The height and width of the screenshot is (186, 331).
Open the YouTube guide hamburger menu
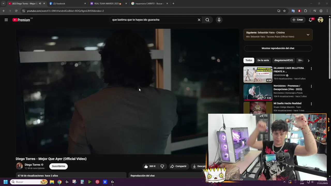tap(6, 20)
